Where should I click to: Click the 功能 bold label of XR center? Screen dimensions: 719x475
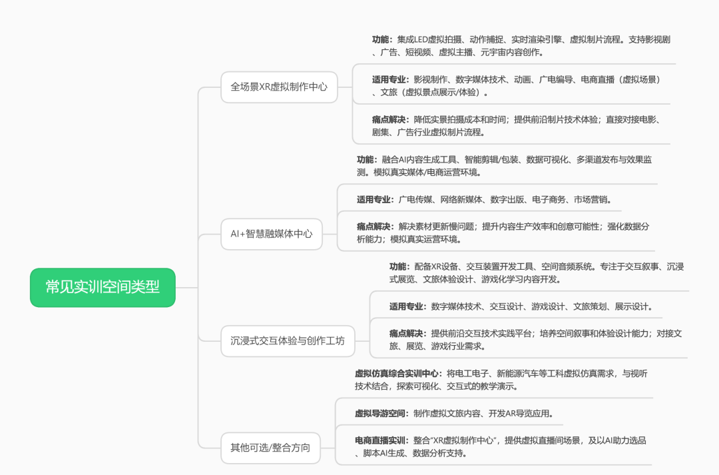coord(382,40)
